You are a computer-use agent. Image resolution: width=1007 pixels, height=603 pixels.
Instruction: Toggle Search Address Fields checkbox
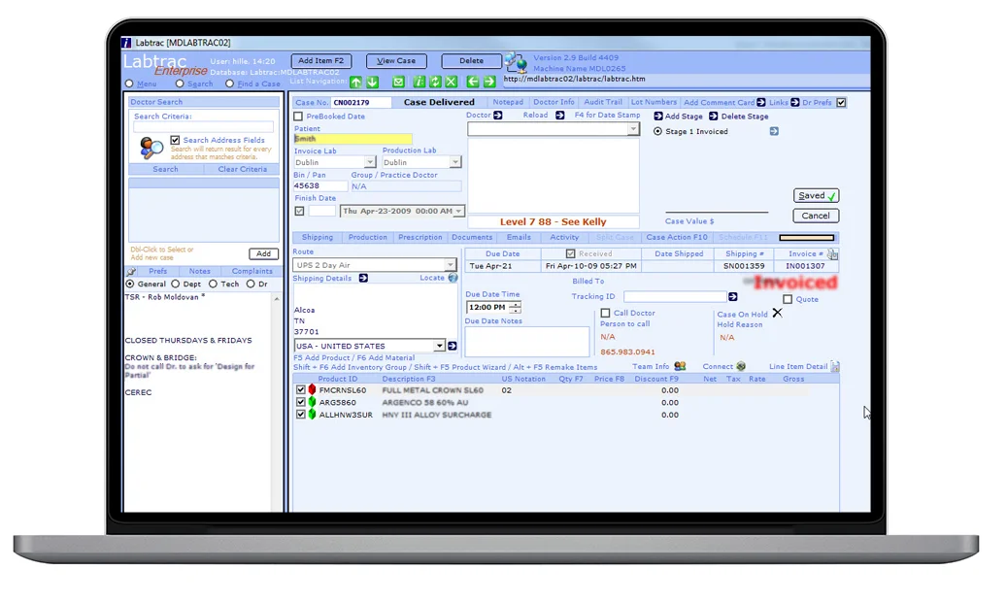[x=175, y=140]
